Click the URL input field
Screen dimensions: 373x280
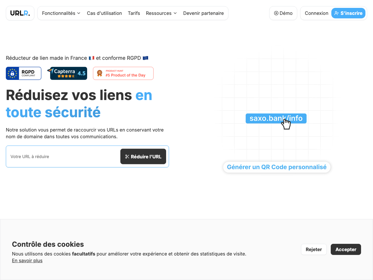(58, 156)
